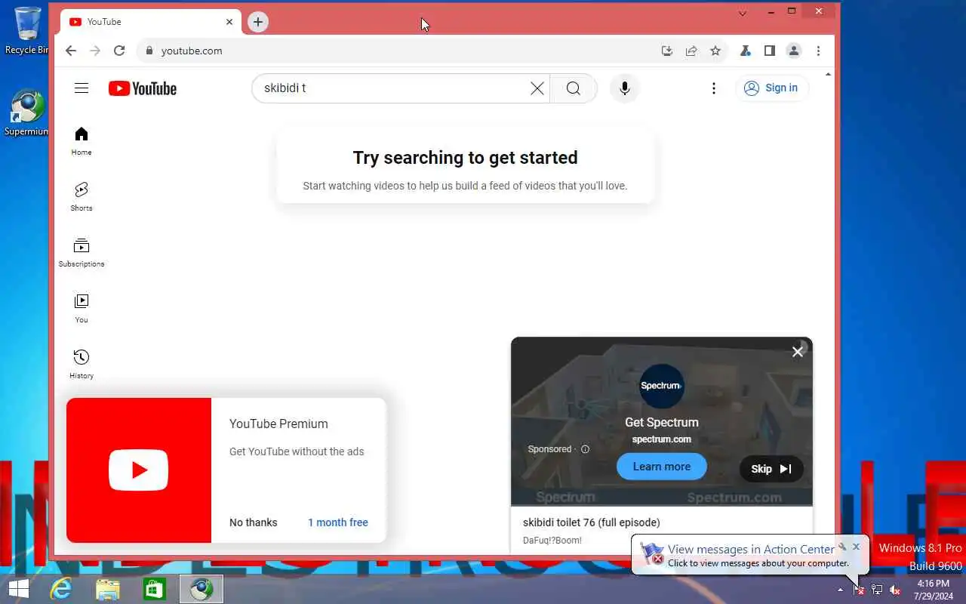This screenshot has height=604, width=966.
Task: Open YouTube settings three-dot menu
Action: click(713, 88)
